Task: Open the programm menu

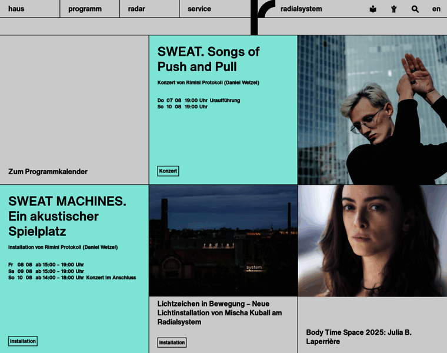Action: coord(85,9)
